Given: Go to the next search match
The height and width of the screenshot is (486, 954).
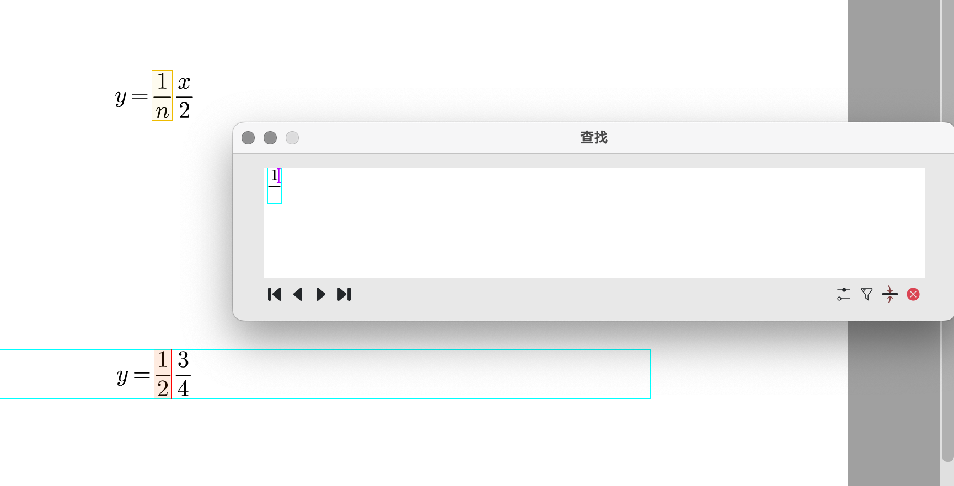Looking at the screenshot, I should (x=320, y=294).
